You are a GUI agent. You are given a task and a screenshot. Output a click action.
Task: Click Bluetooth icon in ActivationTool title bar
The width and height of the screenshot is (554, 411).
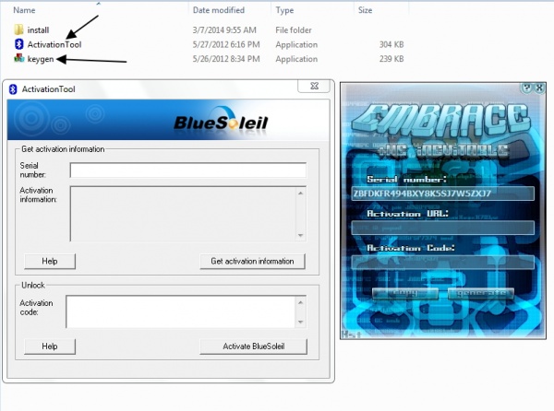point(13,89)
